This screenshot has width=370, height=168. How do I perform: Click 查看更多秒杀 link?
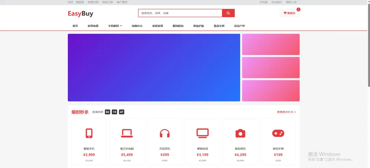[x=286, y=112]
